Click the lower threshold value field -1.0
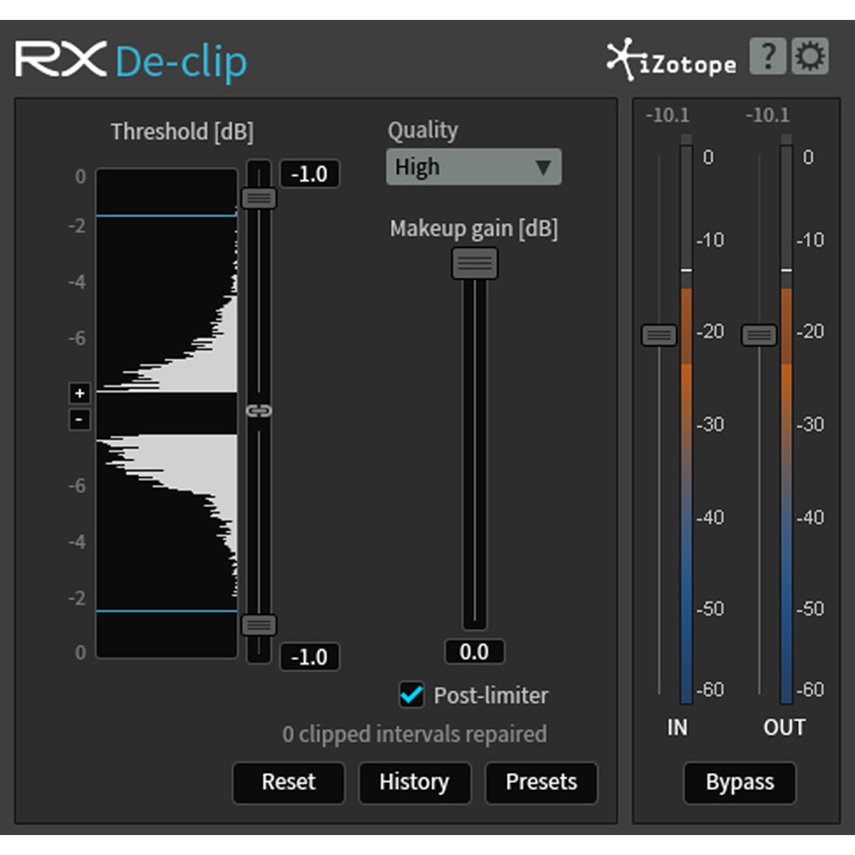Image resolution: width=855 pixels, height=855 pixels. (309, 657)
